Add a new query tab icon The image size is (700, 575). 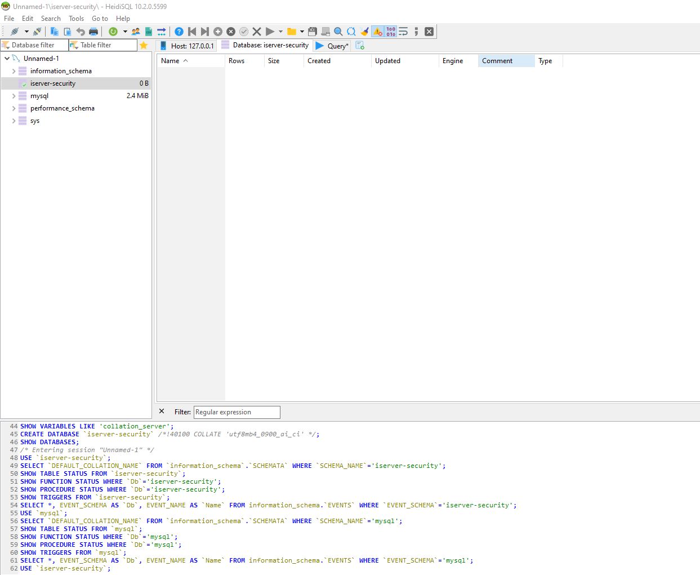coord(360,46)
